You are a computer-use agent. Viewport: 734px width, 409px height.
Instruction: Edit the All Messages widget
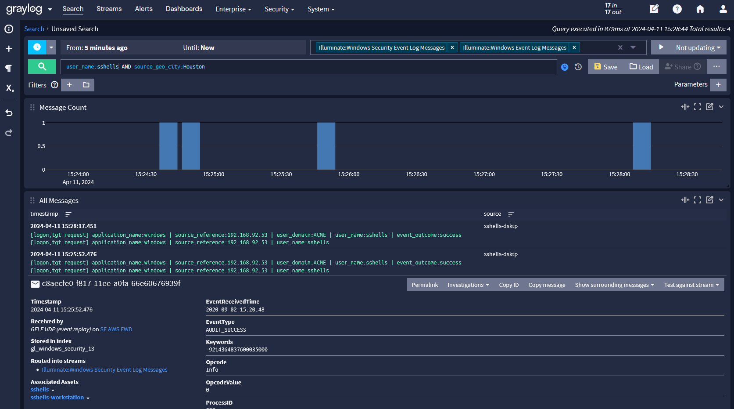pyautogui.click(x=709, y=200)
